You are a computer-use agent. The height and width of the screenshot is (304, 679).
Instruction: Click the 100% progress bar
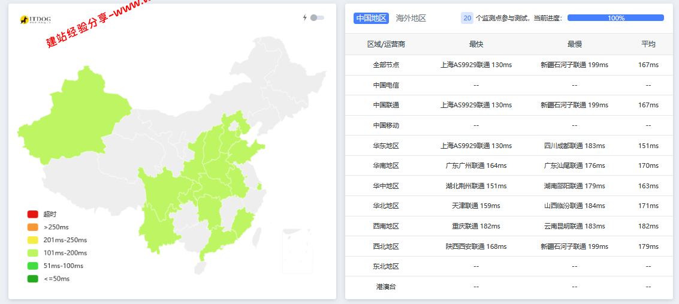point(616,18)
